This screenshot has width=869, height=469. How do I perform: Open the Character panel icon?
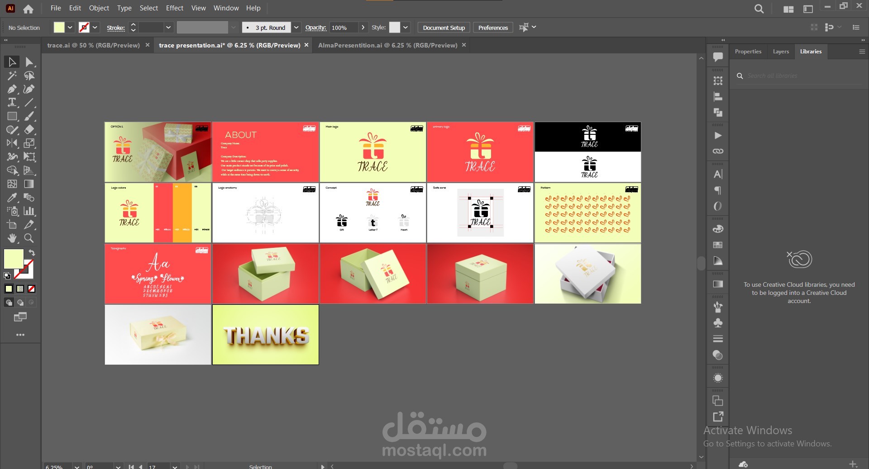[x=718, y=174]
